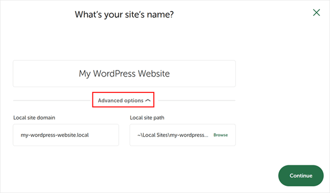Close the site setup dialog with X
This screenshot has width=330, height=193.
(316, 13)
